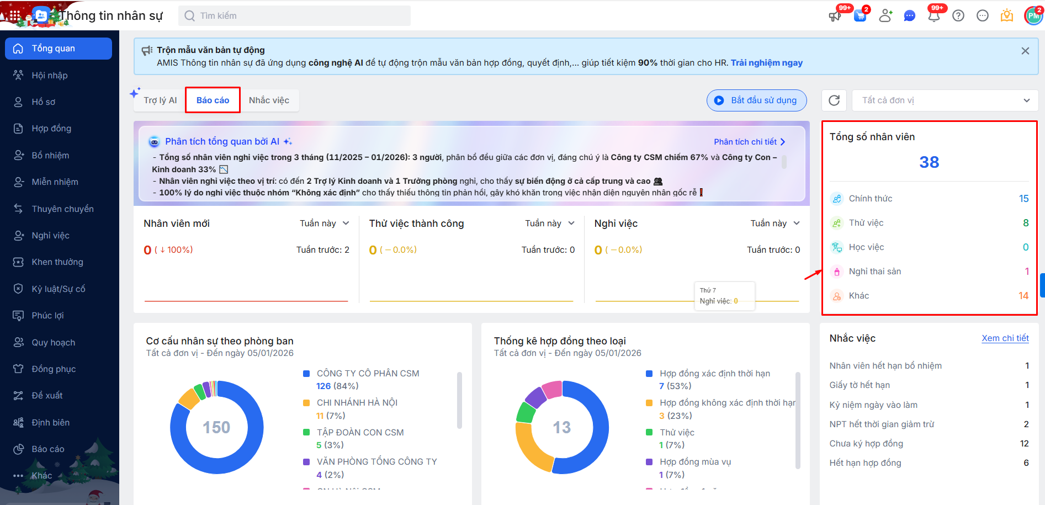Open the Tất cả đơn vị dropdown
The image size is (1045, 505).
click(x=945, y=100)
